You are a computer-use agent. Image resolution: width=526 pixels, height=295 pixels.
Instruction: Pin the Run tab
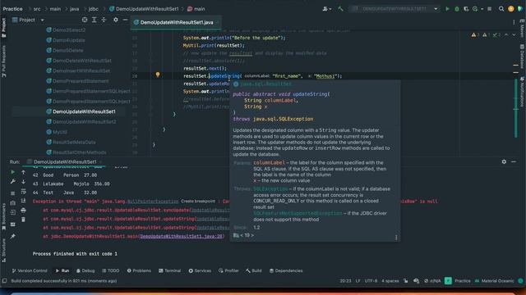(13, 237)
